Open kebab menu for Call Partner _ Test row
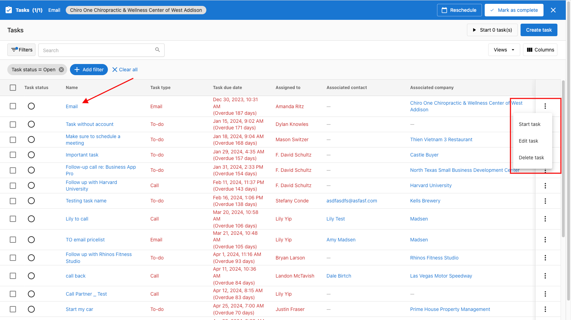This screenshot has width=571, height=320. (545, 294)
